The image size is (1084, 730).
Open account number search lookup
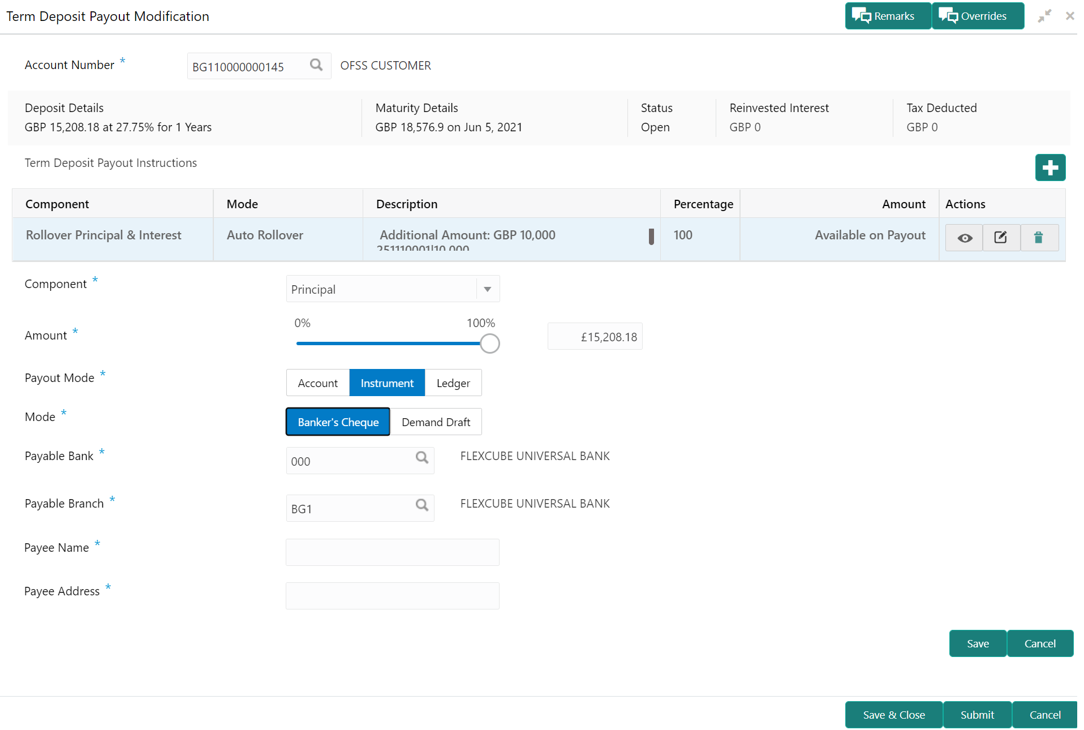point(316,65)
